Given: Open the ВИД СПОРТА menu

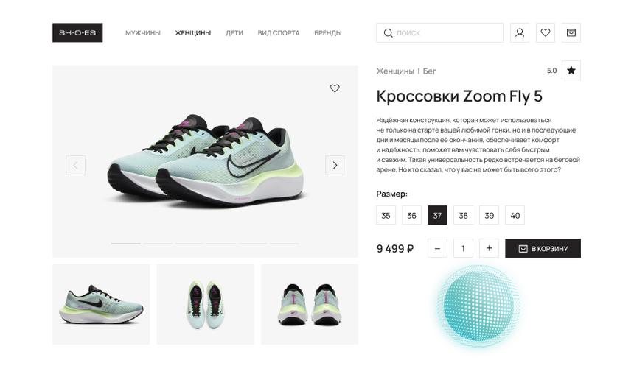Looking at the screenshot, I should tap(279, 33).
